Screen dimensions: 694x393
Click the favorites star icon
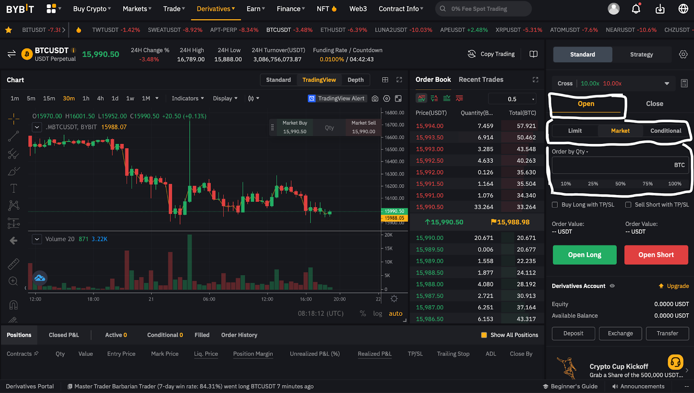coord(9,30)
